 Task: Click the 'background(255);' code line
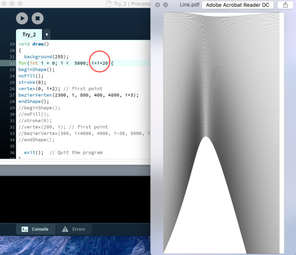coord(46,57)
